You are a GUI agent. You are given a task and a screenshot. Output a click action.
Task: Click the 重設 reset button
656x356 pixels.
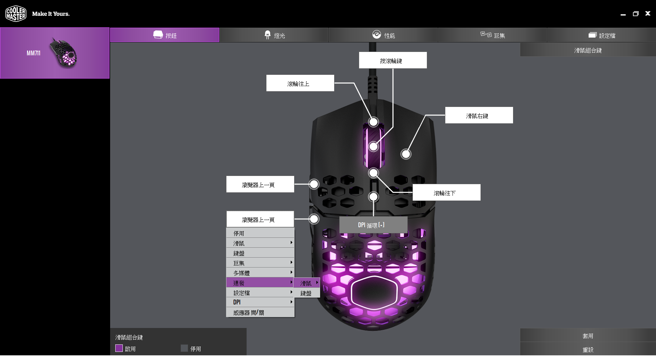[x=588, y=350]
